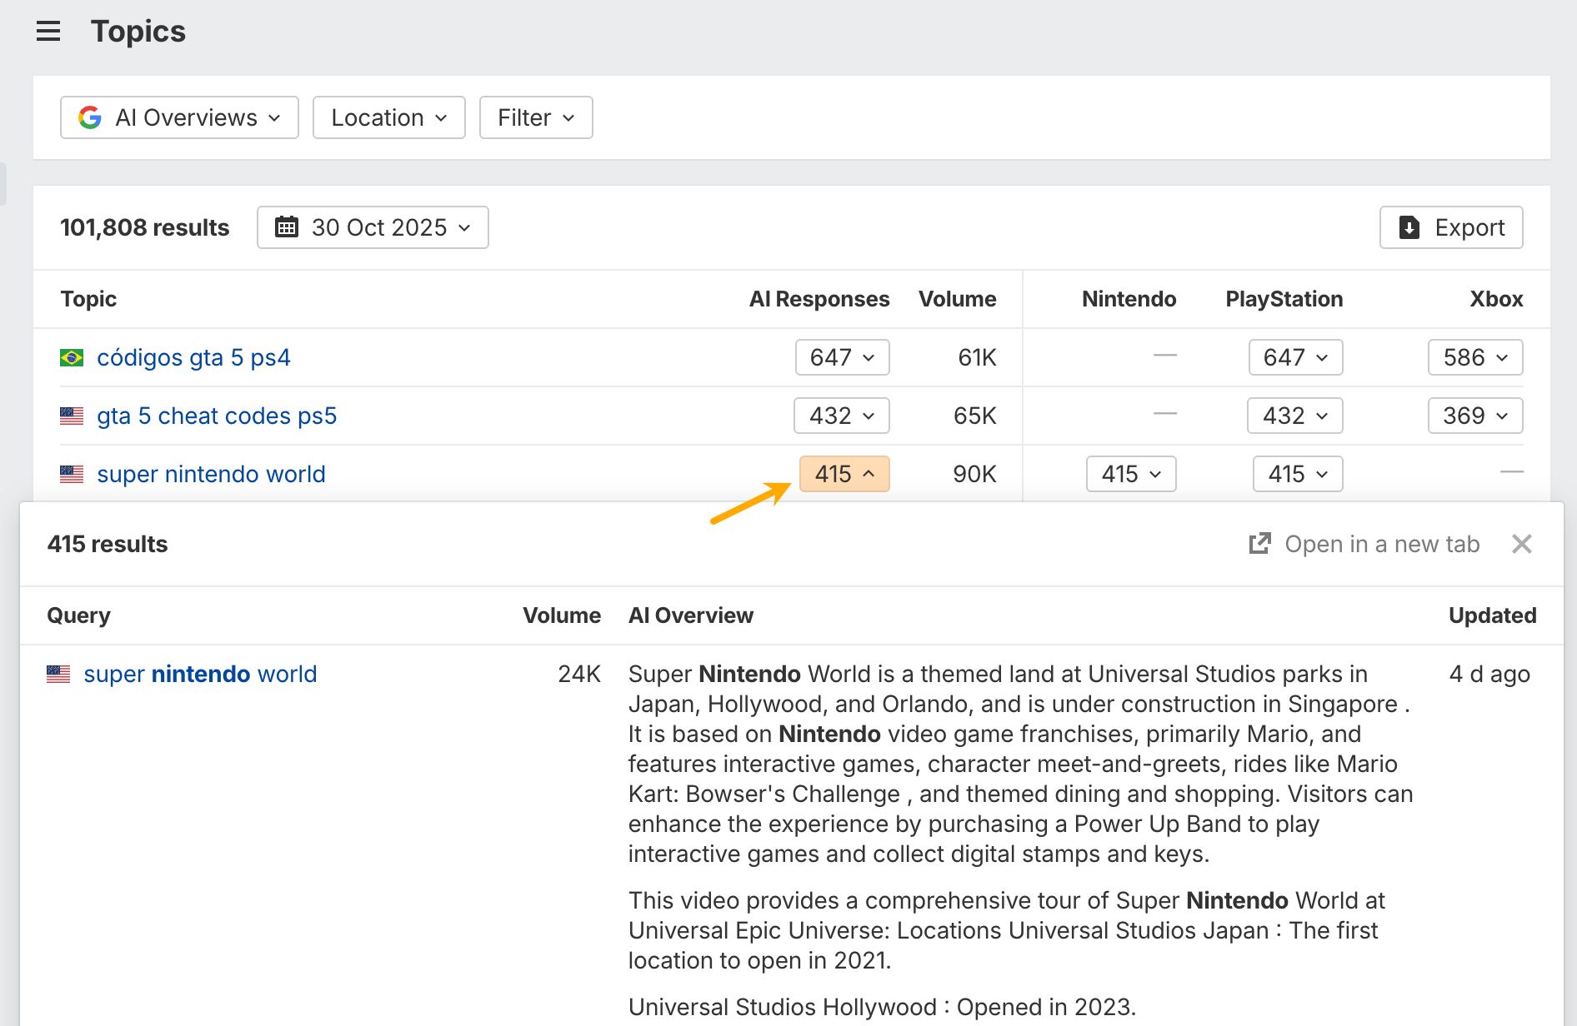Screen dimensions: 1577x1026
Task: Expand the 586 Xbox responses dropdown
Action: [1474, 357]
